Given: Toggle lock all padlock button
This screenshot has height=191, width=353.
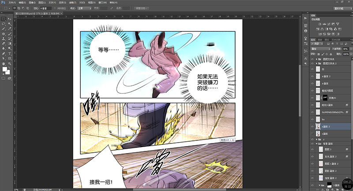Looking at the screenshot, I should click(x=330, y=54).
